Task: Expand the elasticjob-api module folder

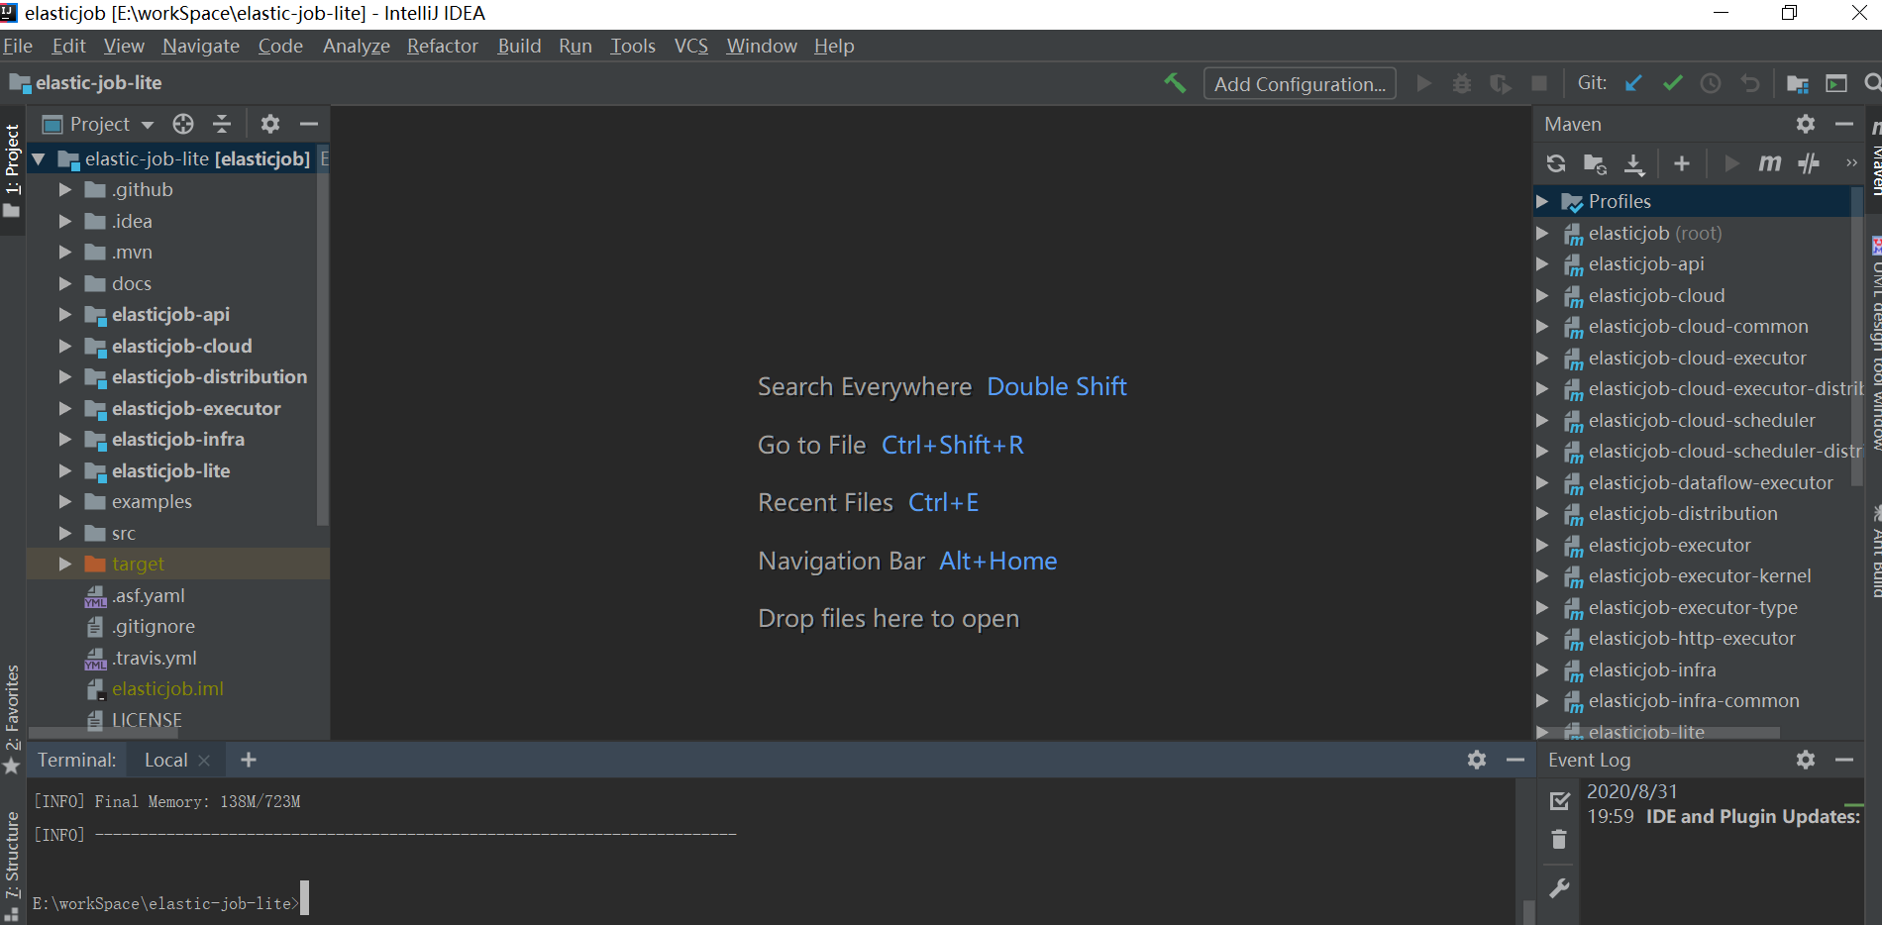Action: [x=65, y=315]
